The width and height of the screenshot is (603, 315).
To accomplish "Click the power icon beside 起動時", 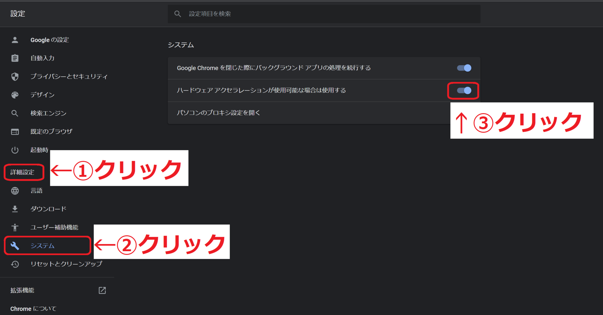I will 15,150.
